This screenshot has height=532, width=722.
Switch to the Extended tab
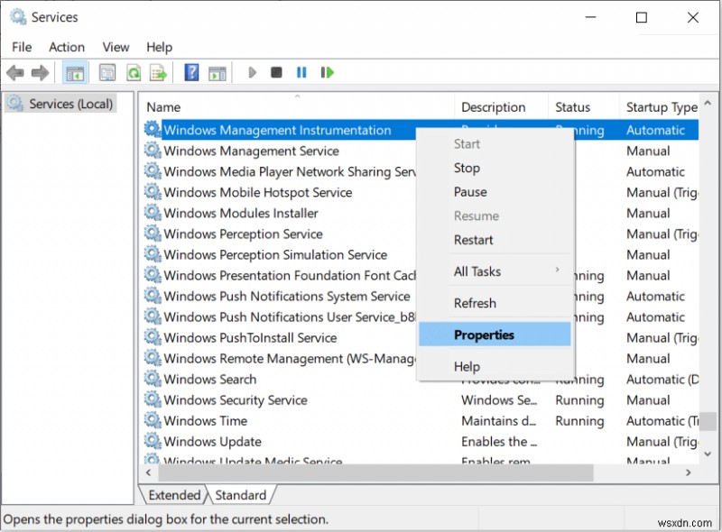[x=173, y=495]
